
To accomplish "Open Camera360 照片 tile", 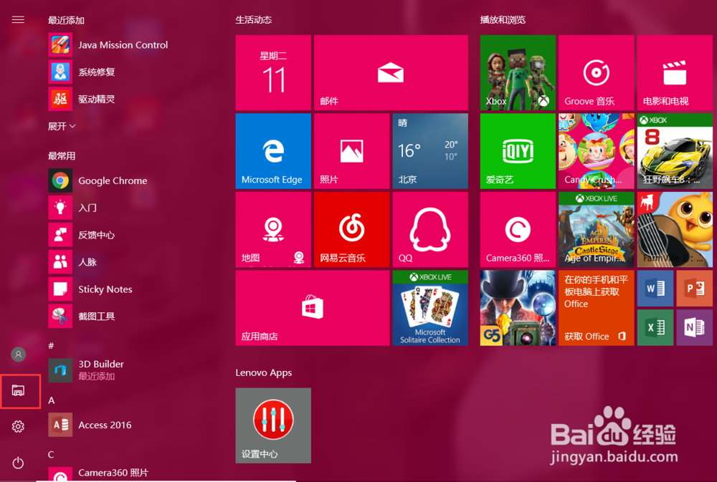I will point(518,229).
